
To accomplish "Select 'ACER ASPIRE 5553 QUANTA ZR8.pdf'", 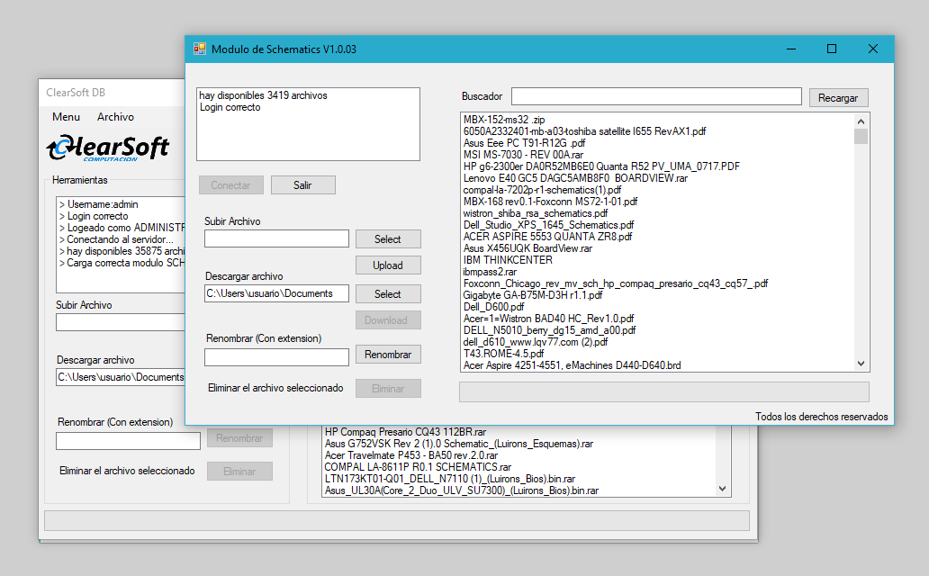I will click(547, 237).
